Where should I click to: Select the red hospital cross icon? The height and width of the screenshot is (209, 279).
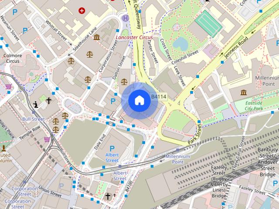tap(82, 10)
